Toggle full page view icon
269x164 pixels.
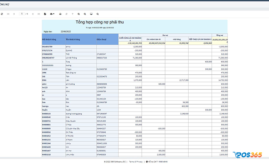tap(91, 14)
